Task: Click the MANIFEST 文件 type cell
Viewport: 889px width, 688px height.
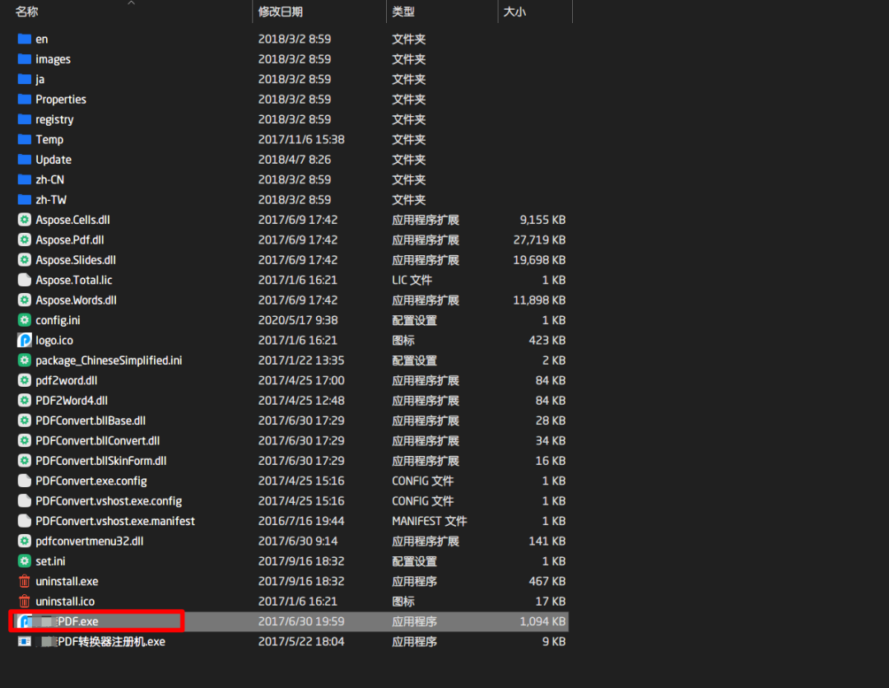Action: tap(429, 522)
